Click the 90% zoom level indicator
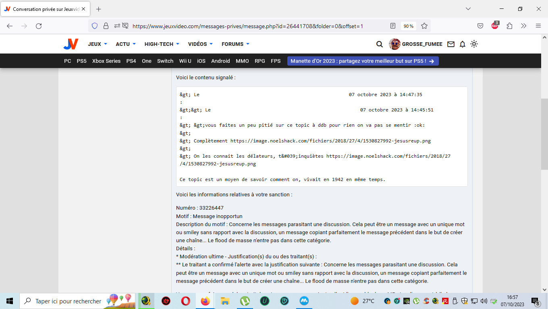Screen dimensions: 548x309 point(409,26)
